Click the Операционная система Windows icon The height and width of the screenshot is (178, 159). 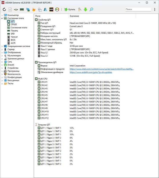pyautogui.click(x=5, y=46)
